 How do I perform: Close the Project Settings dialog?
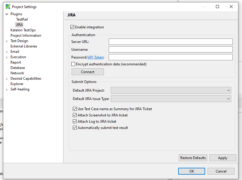(x=231, y=7)
